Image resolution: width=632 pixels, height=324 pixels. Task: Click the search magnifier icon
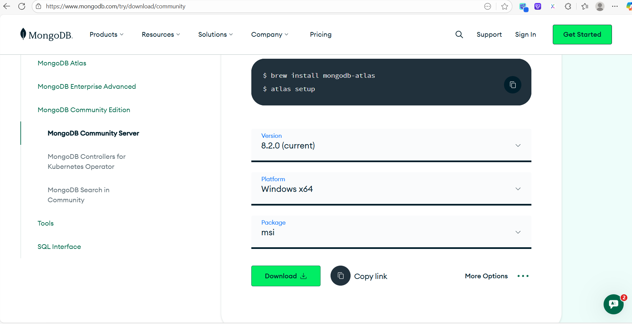click(459, 34)
